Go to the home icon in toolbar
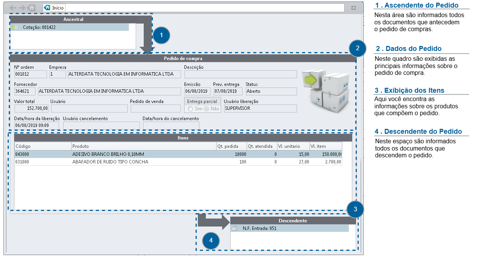Viewport: 483px width, 263px height. click(x=32, y=8)
